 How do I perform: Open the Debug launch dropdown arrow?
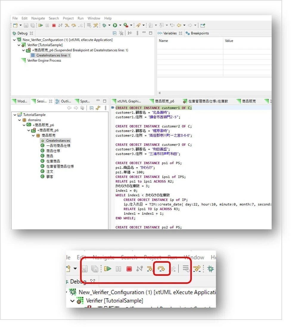coord(109,25)
